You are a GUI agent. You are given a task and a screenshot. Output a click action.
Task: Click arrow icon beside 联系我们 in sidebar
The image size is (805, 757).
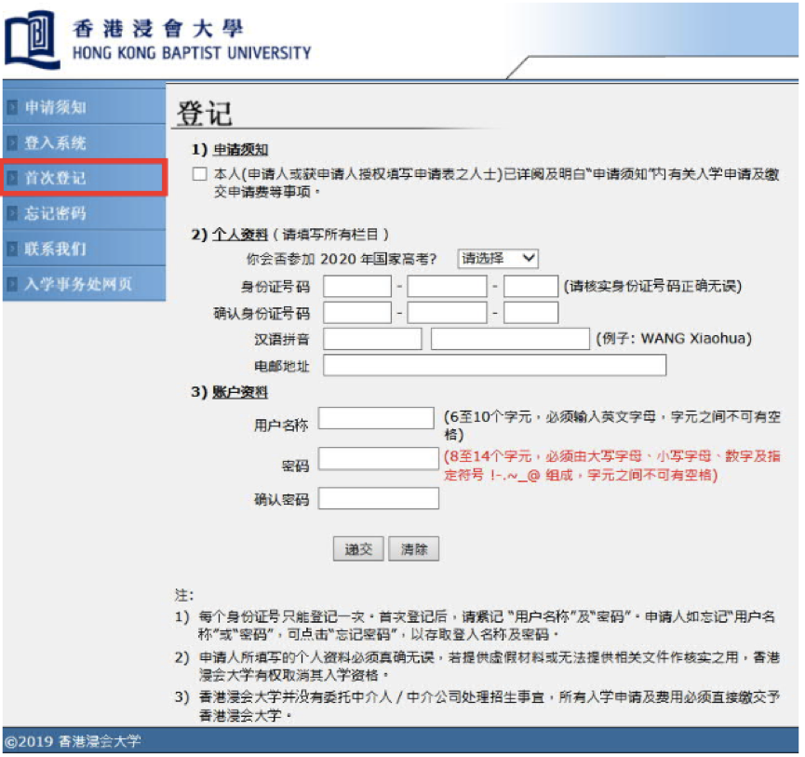[12, 249]
